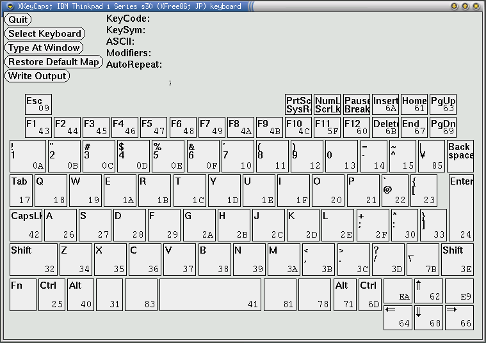Image resolution: width=486 pixels, height=343 pixels.
Task: Click the Q key with code 18
Action: click(x=51, y=190)
